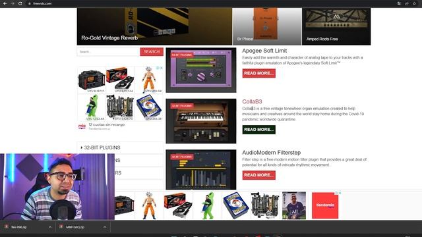Click the Goku figure in sidebar ad
The width and height of the screenshot is (422, 237).
[x=149, y=80]
